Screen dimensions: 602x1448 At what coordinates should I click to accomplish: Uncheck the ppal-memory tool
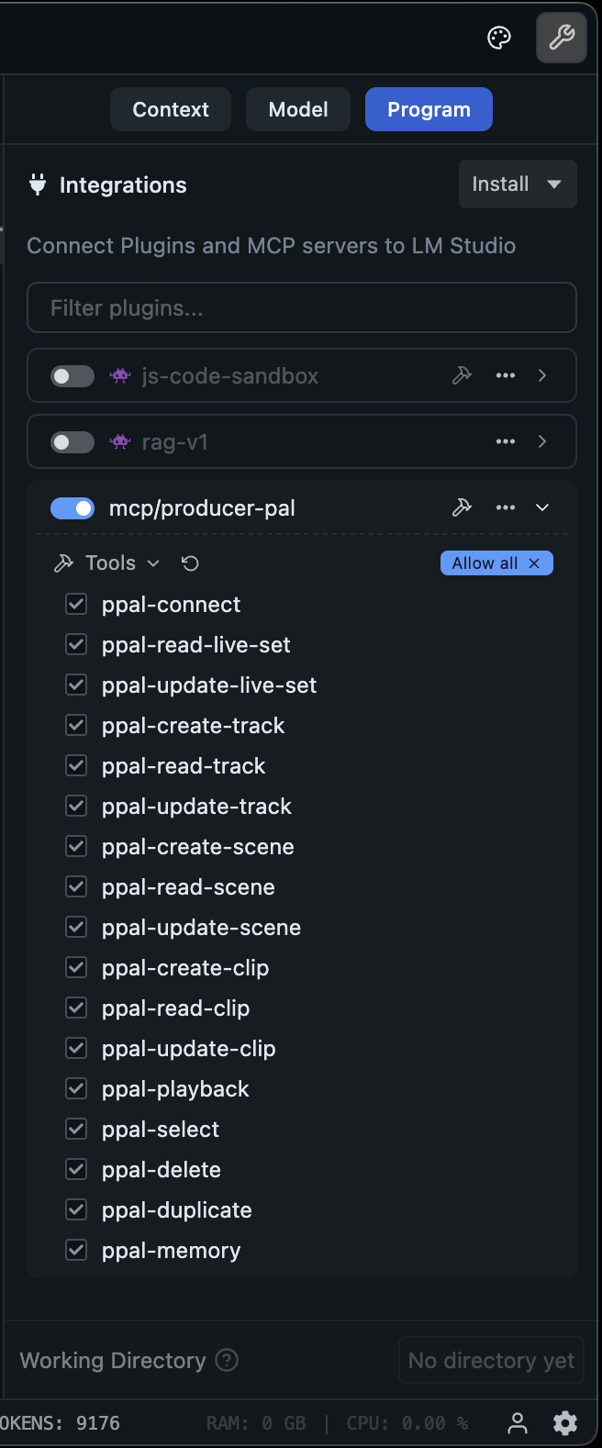pyautogui.click(x=76, y=1250)
